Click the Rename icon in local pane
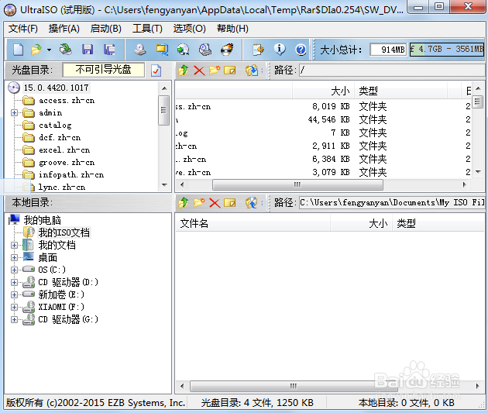The height and width of the screenshot is (413, 488). [x=230, y=203]
